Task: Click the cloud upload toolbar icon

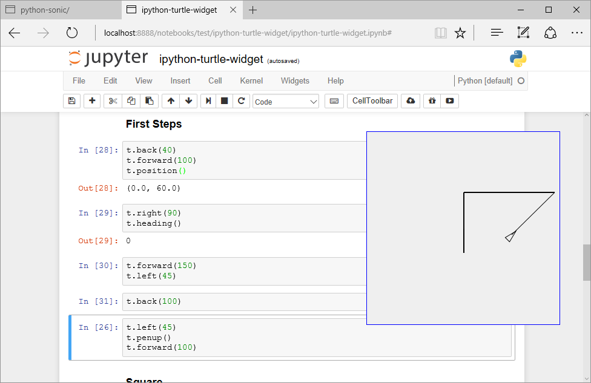Action: [411, 101]
